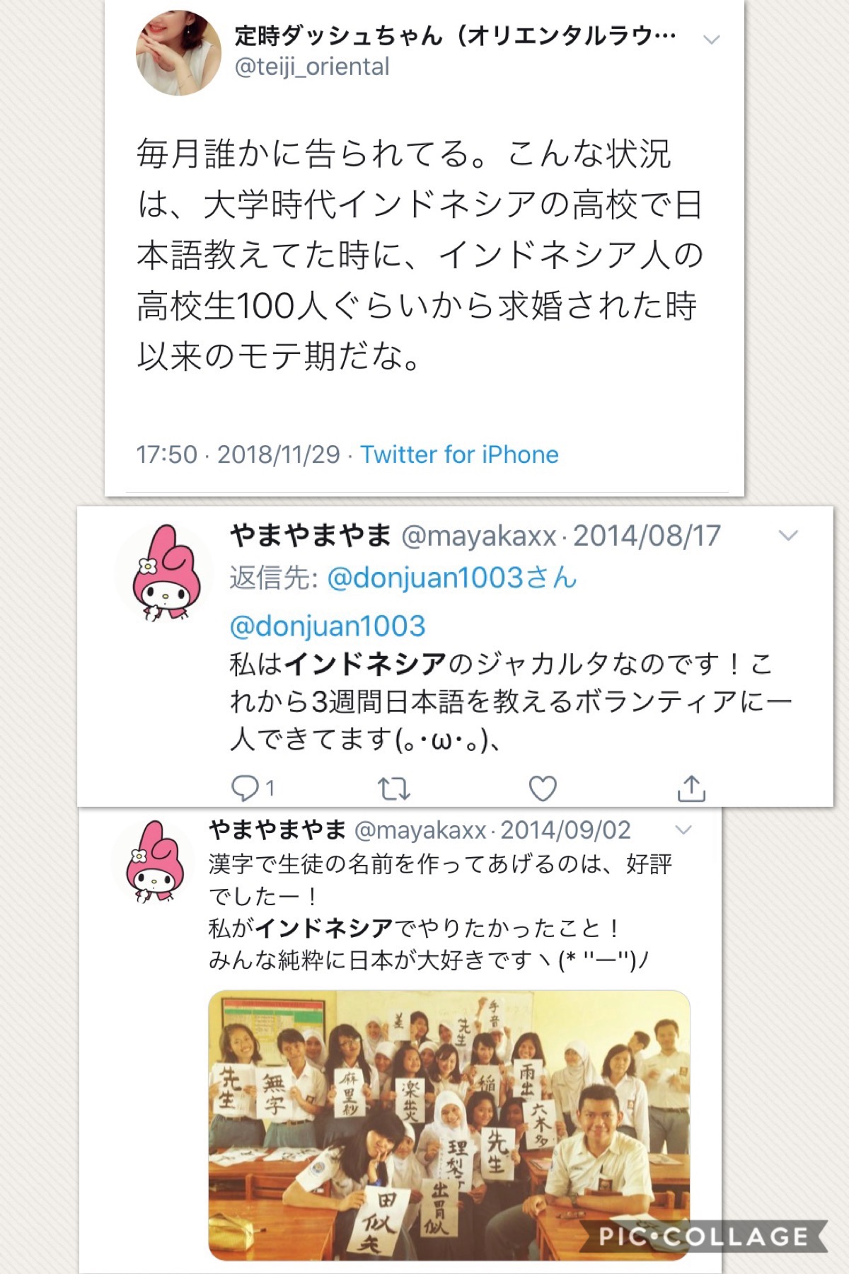
Task: Click the @donjuan1003 mention in tweet body
Action: (328, 626)
